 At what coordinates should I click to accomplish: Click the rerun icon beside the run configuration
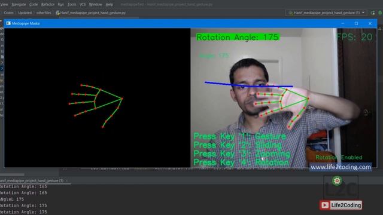373,13
